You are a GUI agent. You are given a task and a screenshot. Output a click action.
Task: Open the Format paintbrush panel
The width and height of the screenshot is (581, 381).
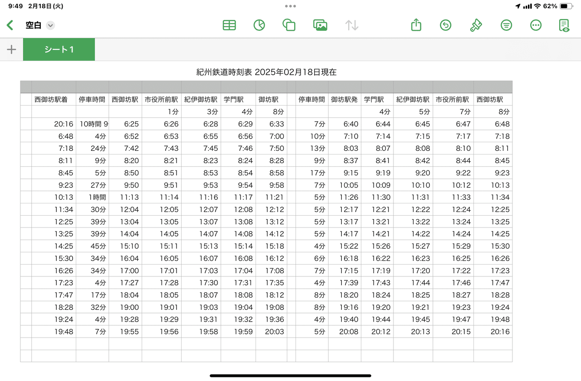(476, 25)
